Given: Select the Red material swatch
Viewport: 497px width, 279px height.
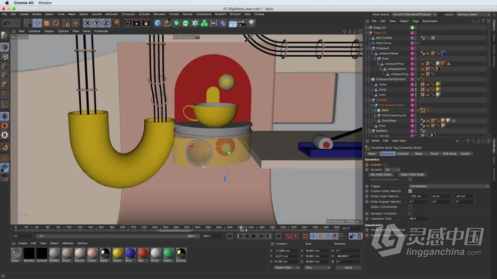Looking at the screenshot, I should [143, 253].
